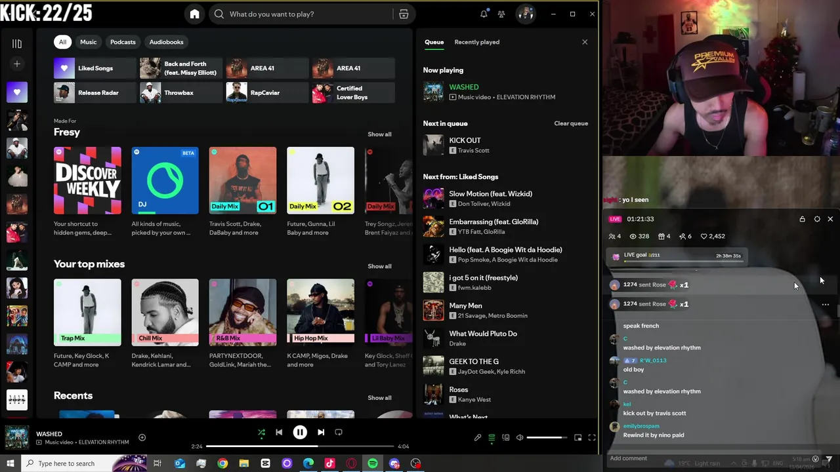The image size is (840, 472).
Task: Open the TikTok LIVE lock icon
Action: point(802,219)
